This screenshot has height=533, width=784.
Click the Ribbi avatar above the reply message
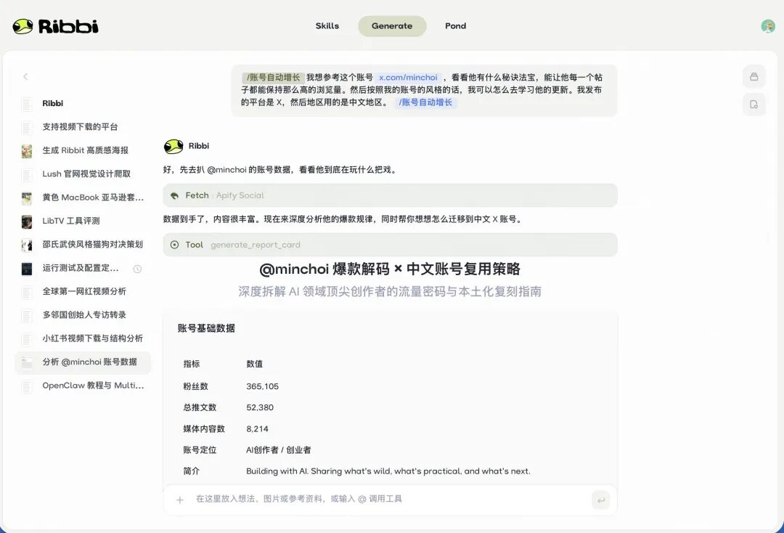[173, 145]
